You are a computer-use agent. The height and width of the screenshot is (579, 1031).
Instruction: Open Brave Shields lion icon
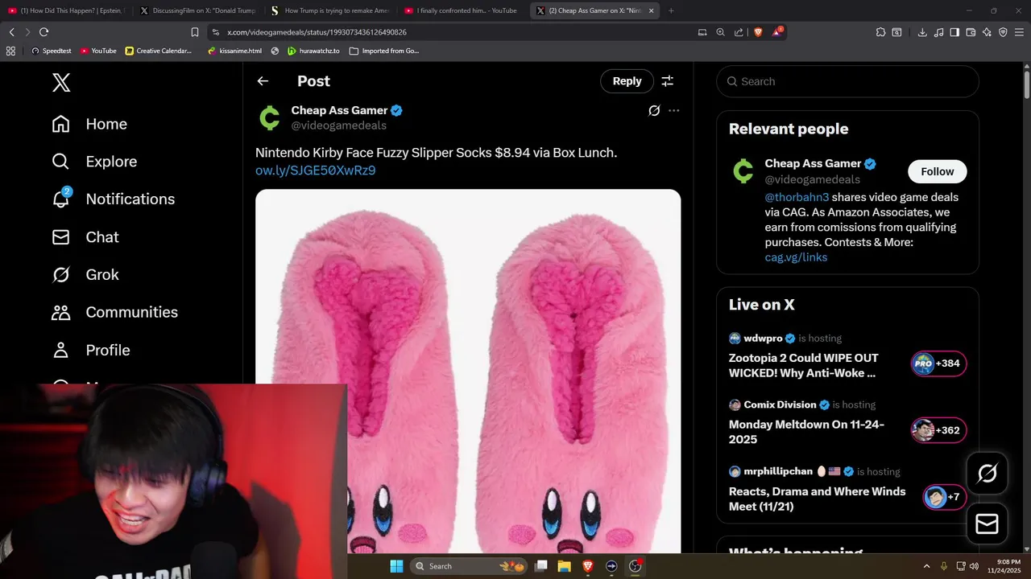[758, 32]
